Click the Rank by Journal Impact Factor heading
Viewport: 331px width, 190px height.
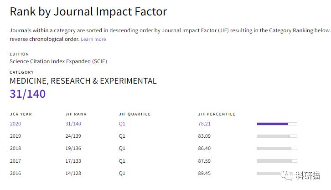[x=88, y=12]
